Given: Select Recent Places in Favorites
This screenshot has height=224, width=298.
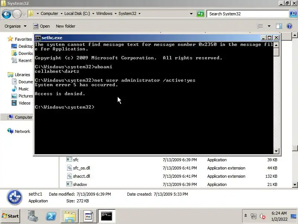Looking at the screenshot, I should coord(22,60).
